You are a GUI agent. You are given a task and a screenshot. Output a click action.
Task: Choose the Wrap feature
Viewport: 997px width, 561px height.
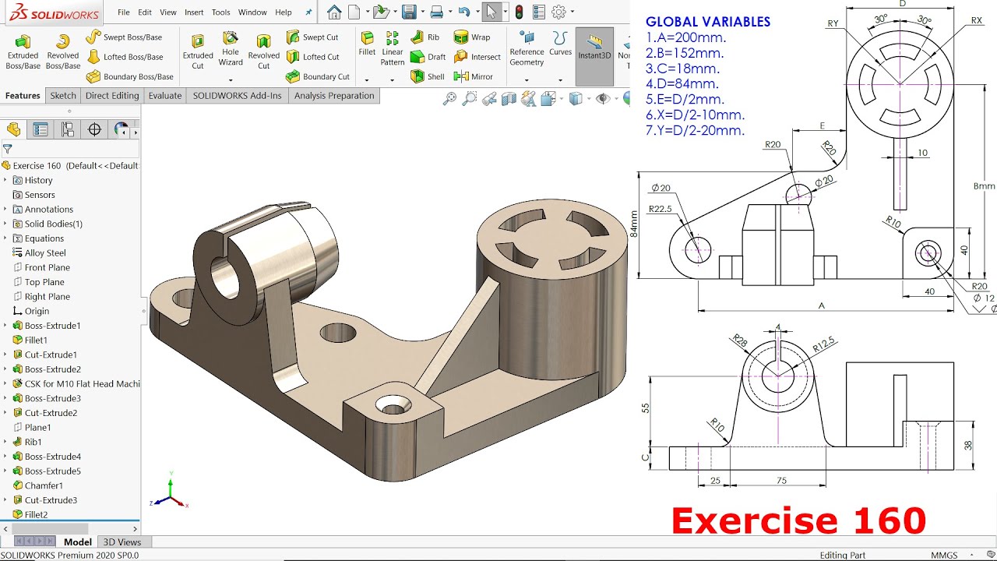(472, 37)
